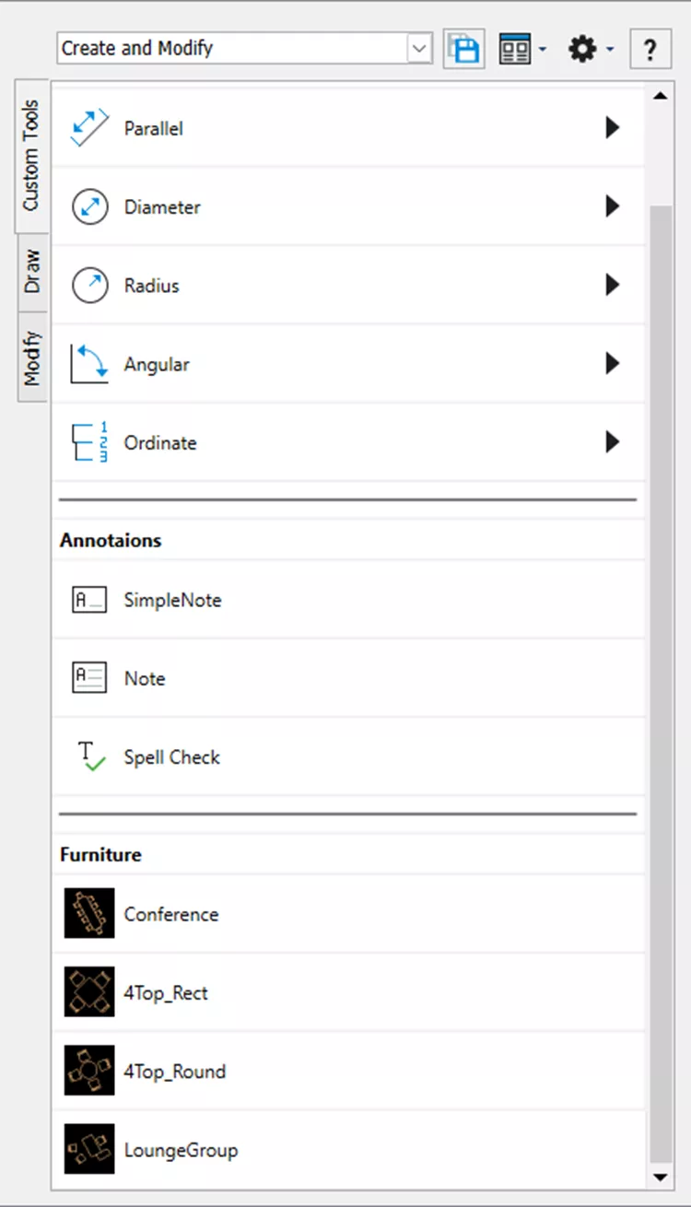Choose the Radius dimension icon

pyautogui.click(x=89, y=286)
